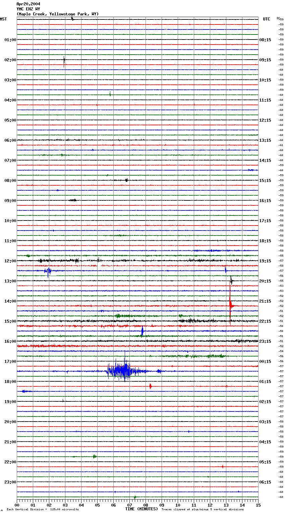Select the station code YMC EHZ WY
This screenshot has width=285, height=514.
pyautogui.click(x=28, y=9)
